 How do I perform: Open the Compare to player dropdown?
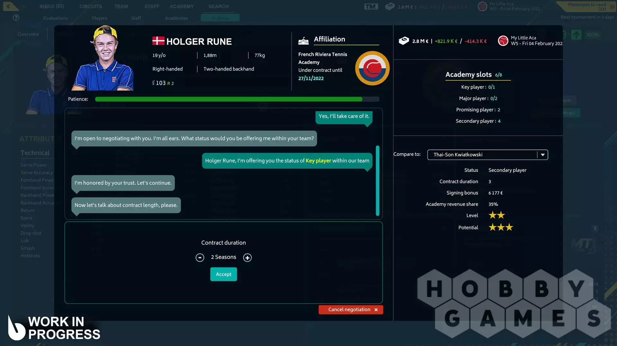(x=542, y=155)
